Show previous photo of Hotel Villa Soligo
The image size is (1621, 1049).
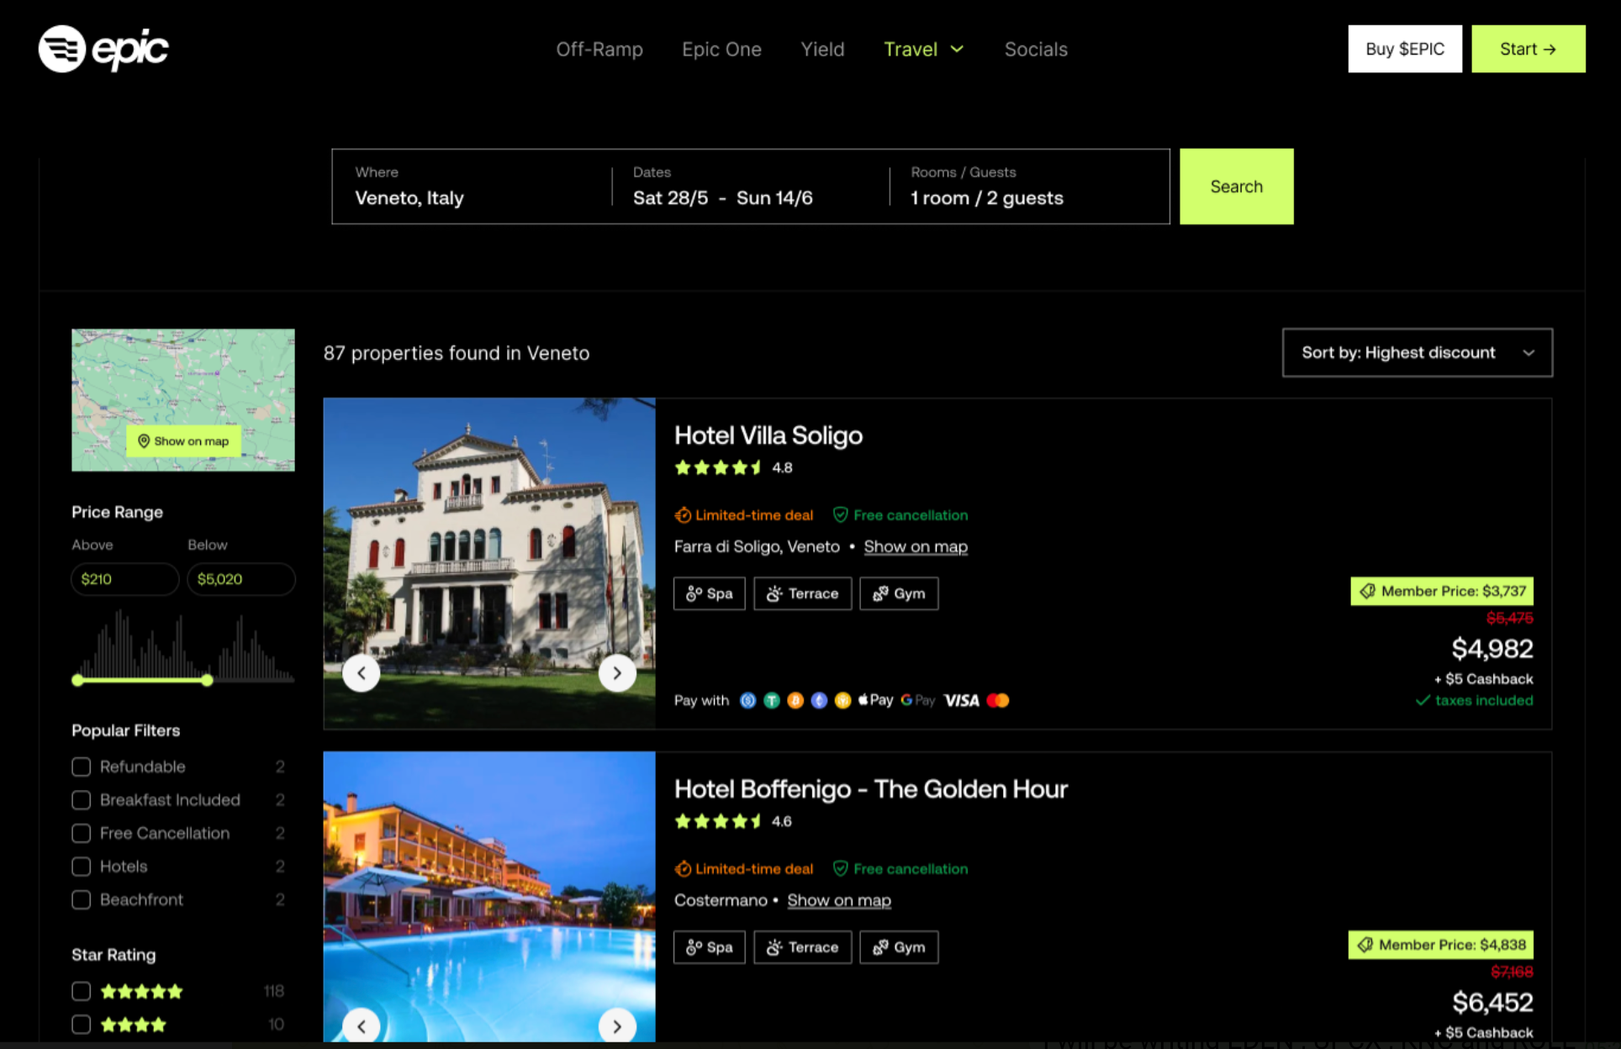click(x=362, y=673)
